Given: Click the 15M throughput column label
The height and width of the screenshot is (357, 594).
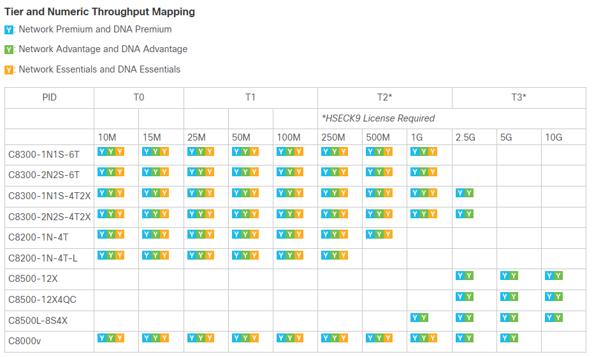Looking at the screenshot, I should tap(152, 137).
